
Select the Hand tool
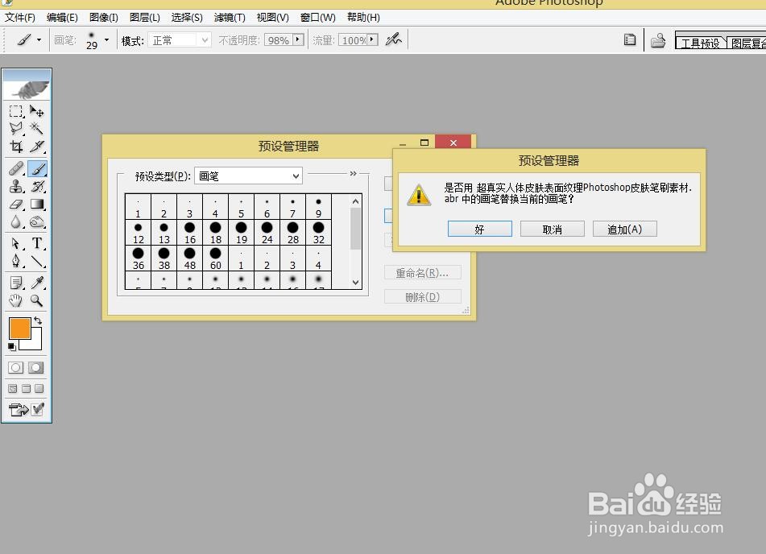click(16, 300)
